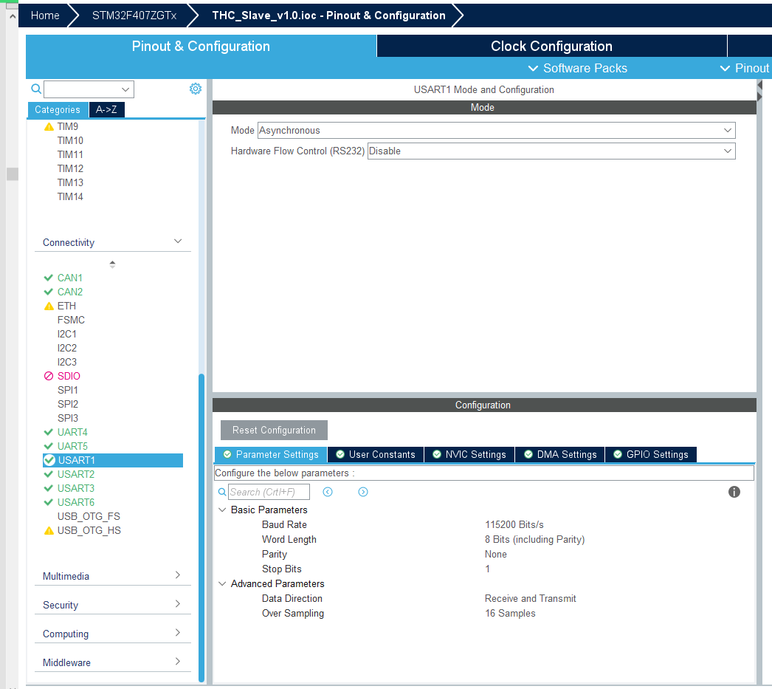Click the Baud Rate value 115200 Bits/s
772x689 pixels.
pos(514,524)
